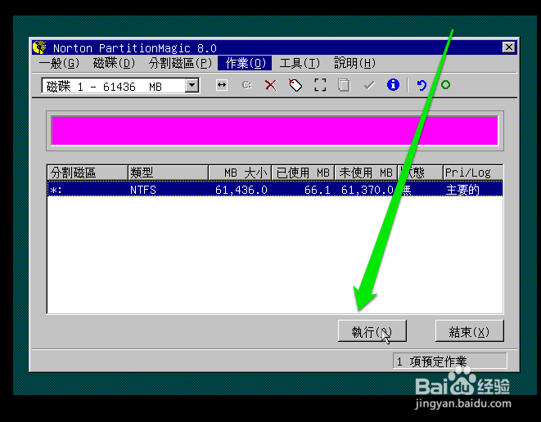Click the 66.1 used MB cell
This screenshot has width=541, height=422.
click(x=317, y=190)
